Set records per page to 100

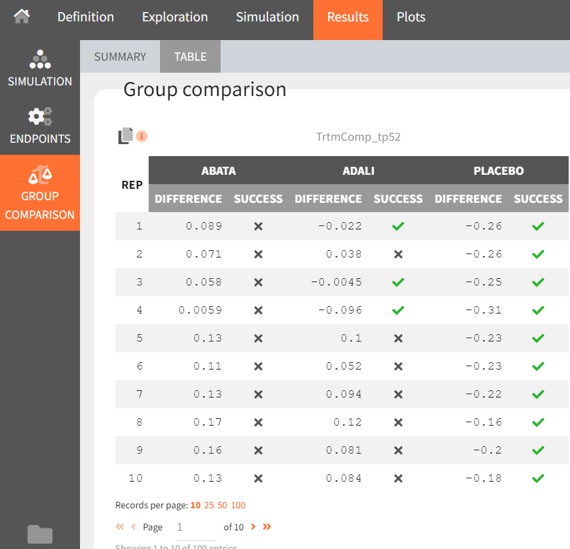(238, 505)
